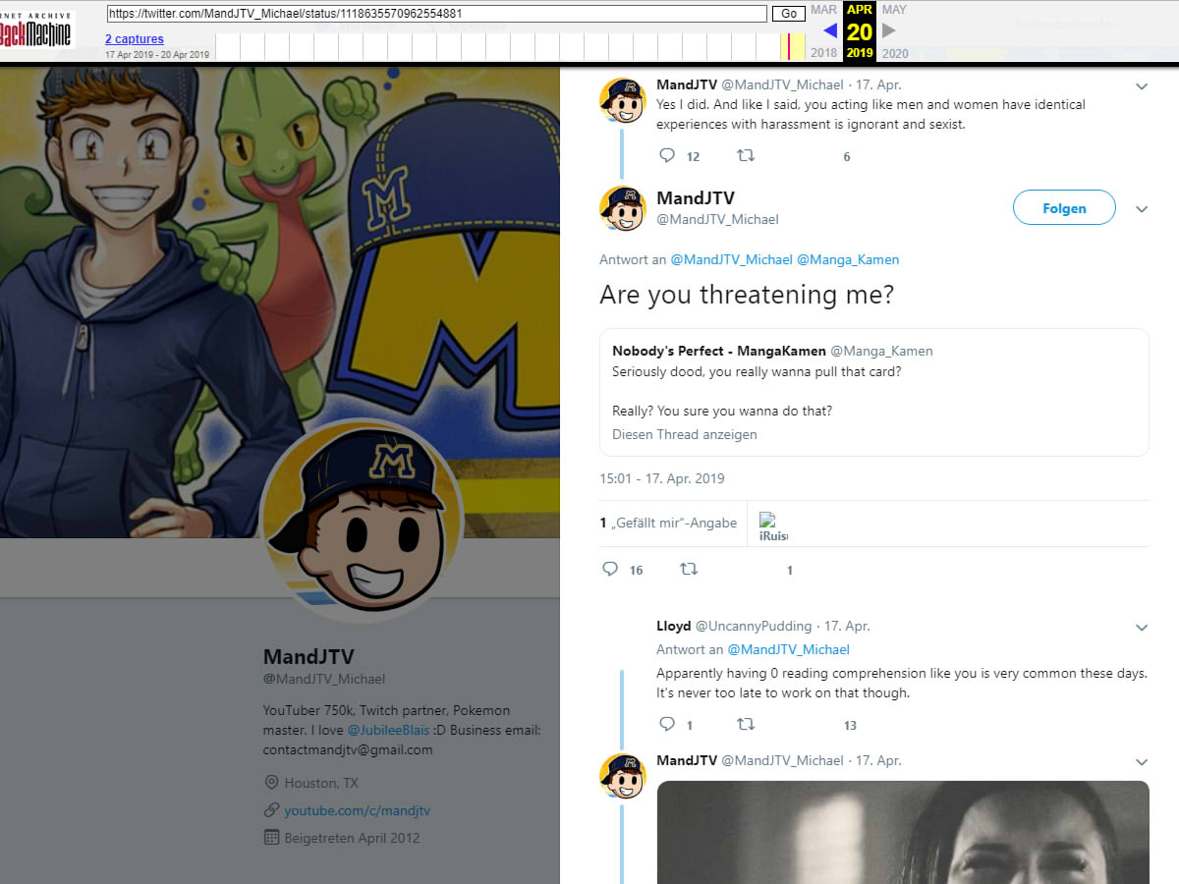Select 2018 in Wayback year bar
Viewport: 1179px width, 884px height.
(x=823, y=53)
